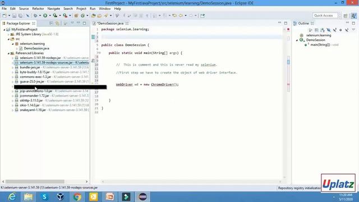Click the Open Task icon
The width and height of the screenshot is (359, 202).
(99, 16)
